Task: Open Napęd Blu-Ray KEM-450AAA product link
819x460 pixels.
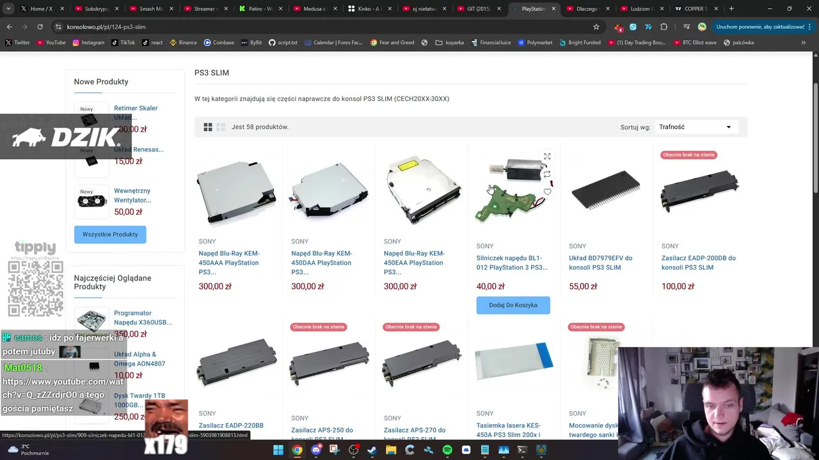Action: 229,263
